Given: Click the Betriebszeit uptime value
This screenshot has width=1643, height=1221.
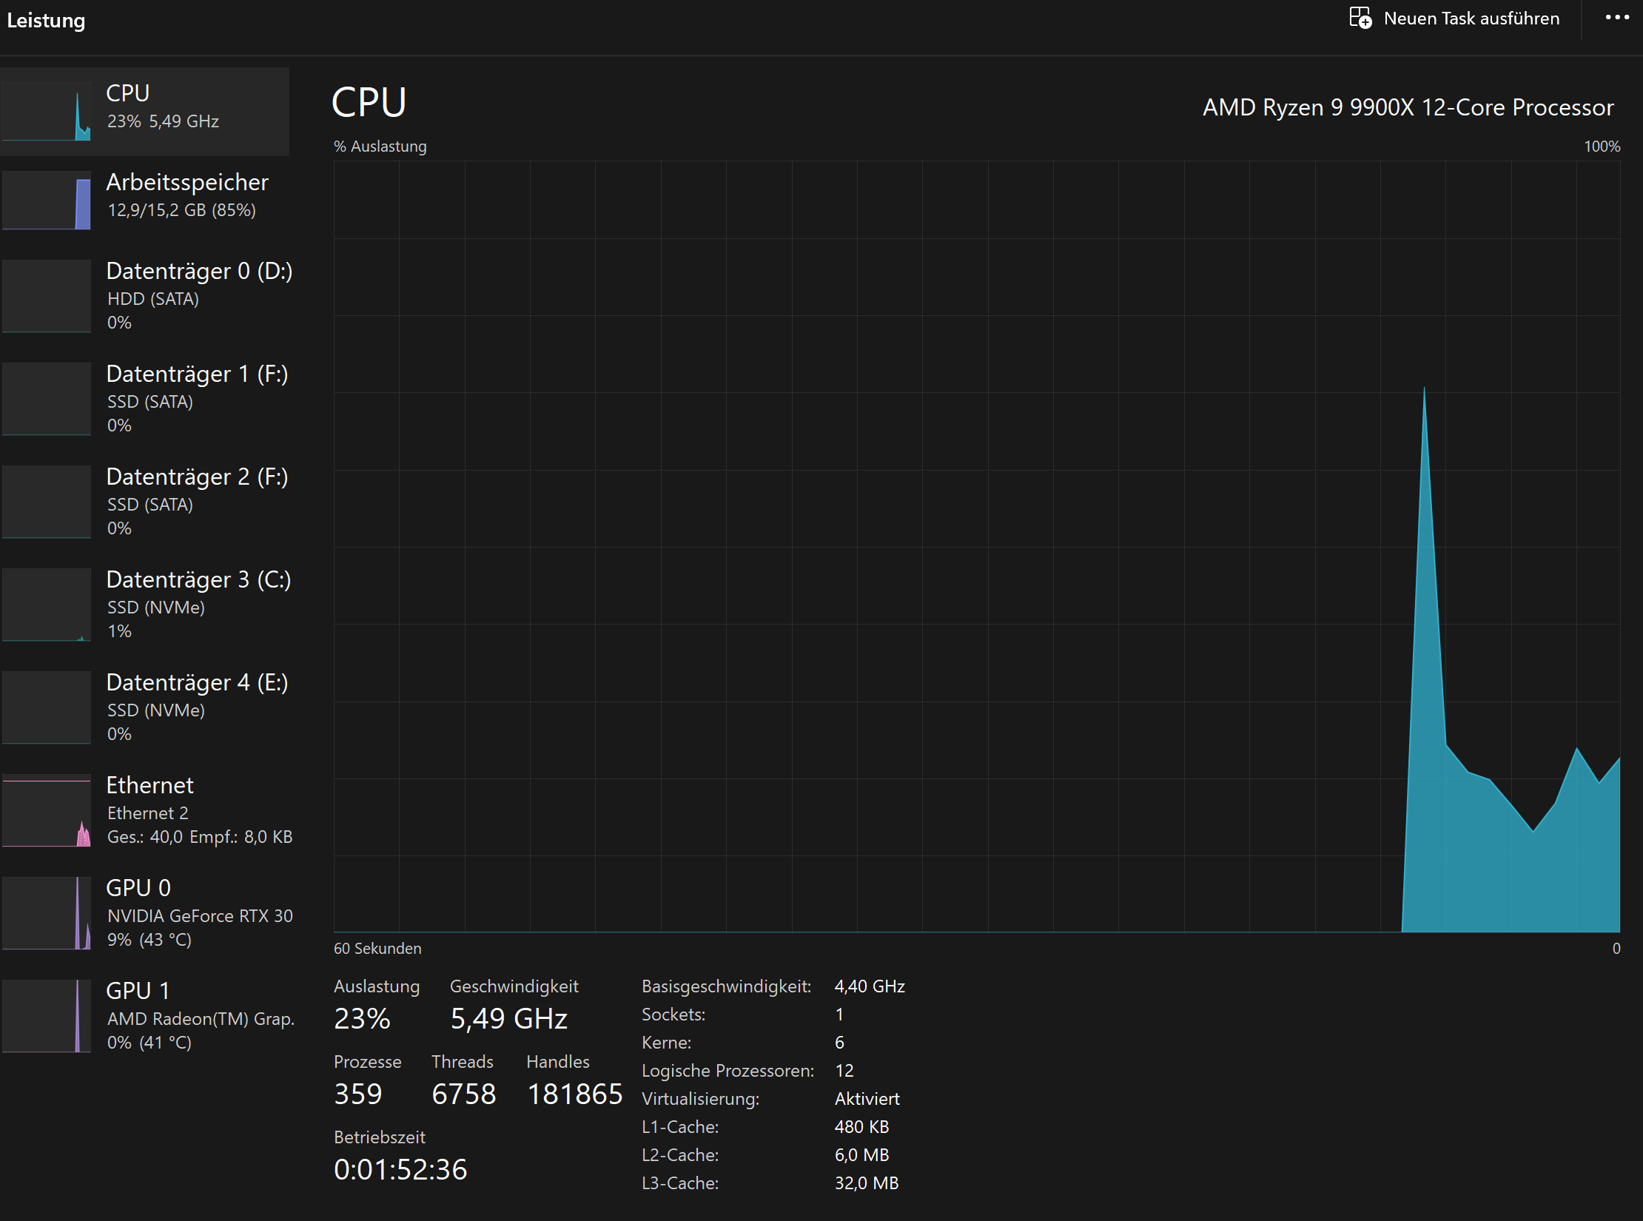Looking at the screenshot, I should point(400,1169).
